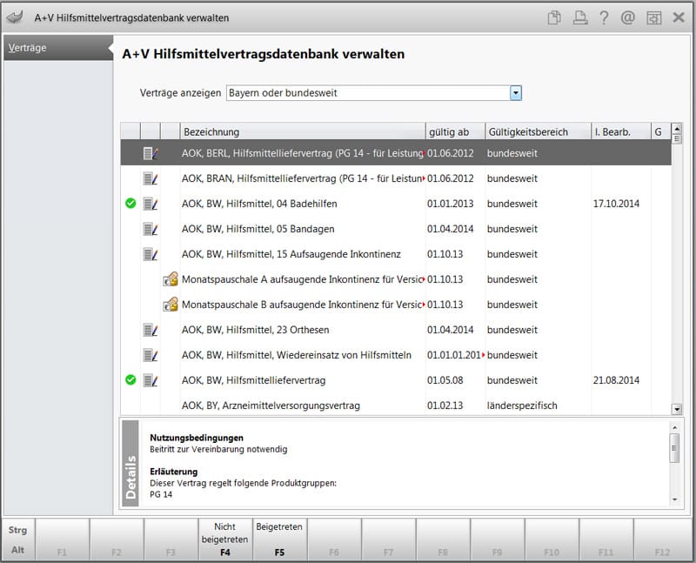Click the Strg modifier key button
The height and width of the screenshot is (563, 696).
(x=17, y=530)
